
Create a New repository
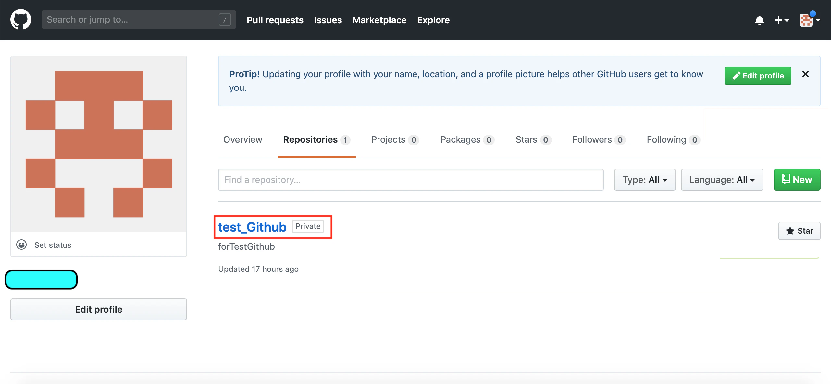pyautogui.click(x=797, y=180)
